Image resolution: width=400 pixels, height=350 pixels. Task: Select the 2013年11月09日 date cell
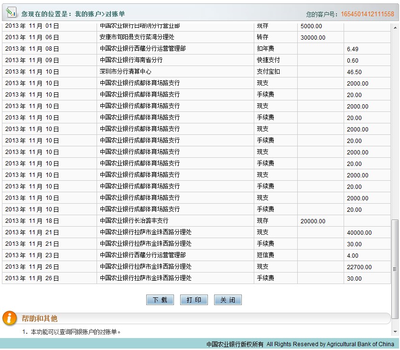pos(32,60)
